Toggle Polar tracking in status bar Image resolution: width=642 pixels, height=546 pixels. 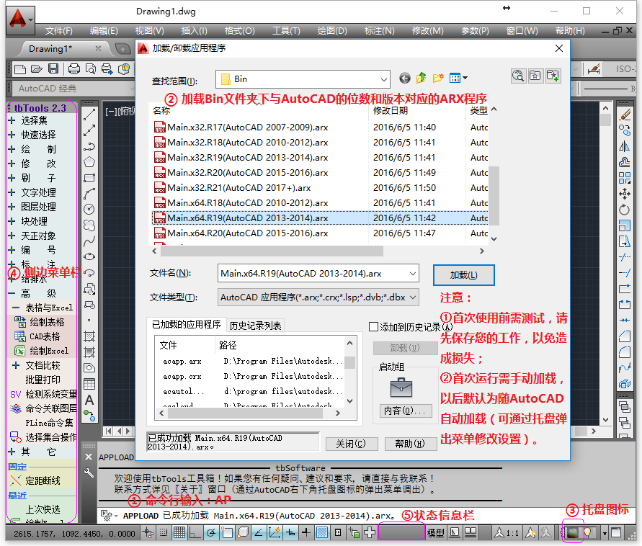(x=211, y=532)
